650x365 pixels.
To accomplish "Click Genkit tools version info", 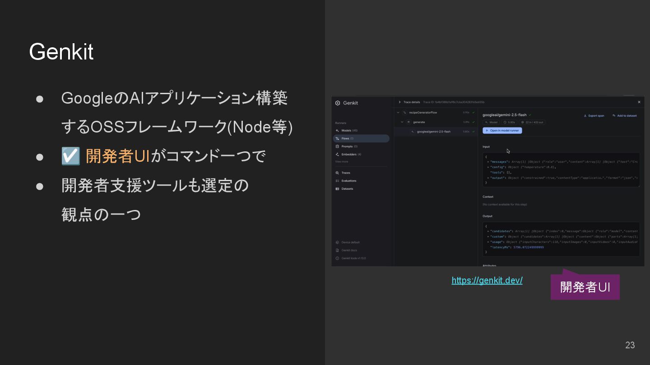I will point(350,258).
